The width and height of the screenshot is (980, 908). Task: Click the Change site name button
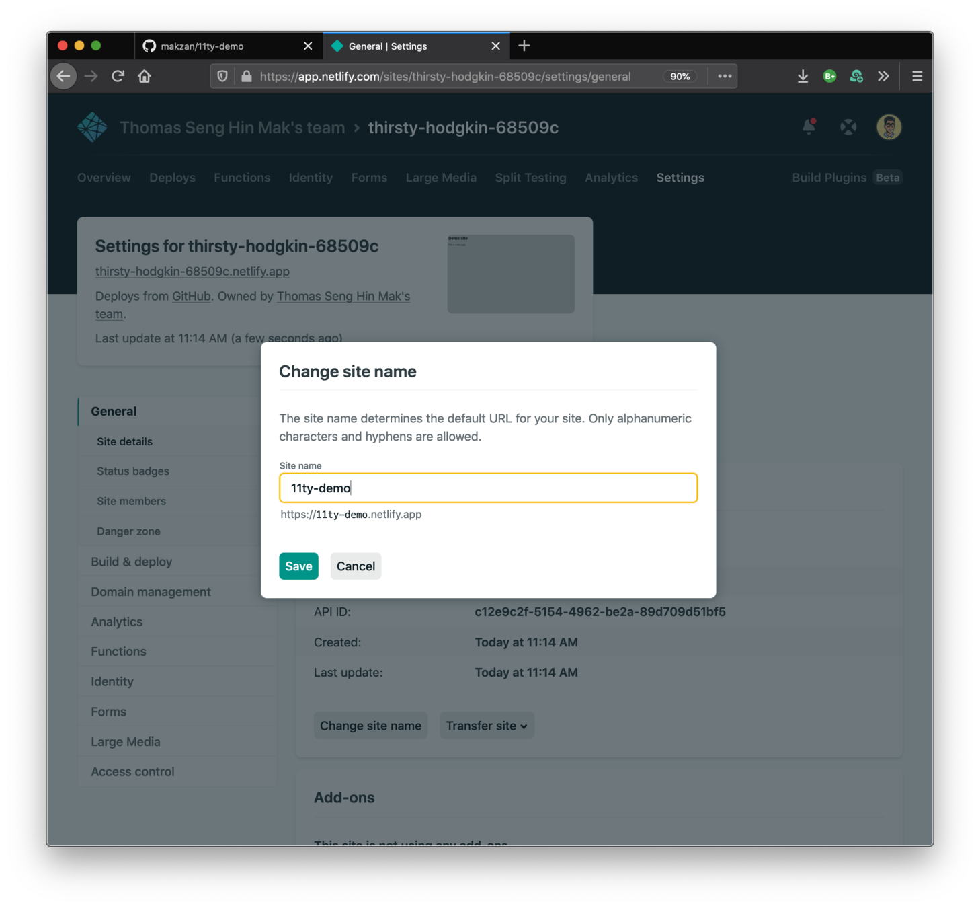pyautogui.click(x=370, y=726)
